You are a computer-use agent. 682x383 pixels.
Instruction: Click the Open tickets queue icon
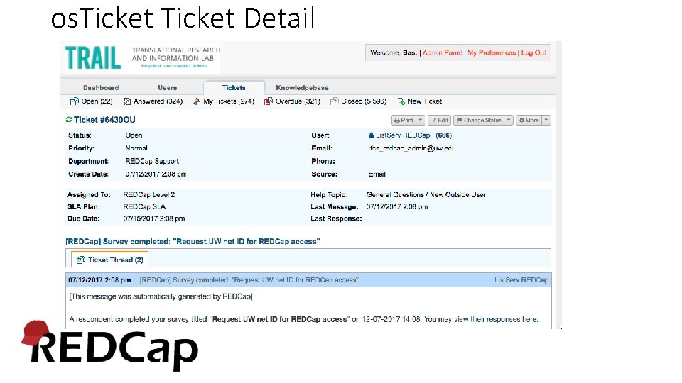pos(75,101)
